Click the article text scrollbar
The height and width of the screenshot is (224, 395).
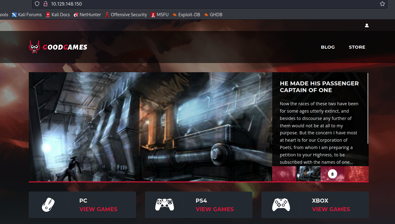tap(368, 108)
